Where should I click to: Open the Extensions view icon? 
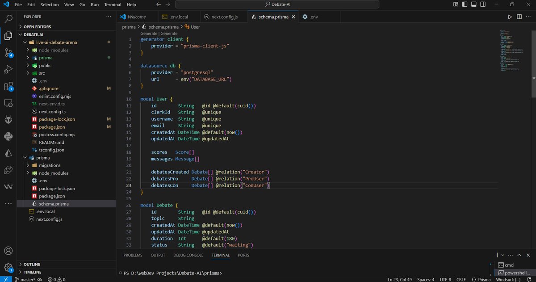[8, 86]
